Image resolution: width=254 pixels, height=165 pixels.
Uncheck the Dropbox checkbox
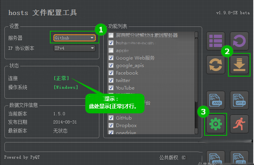pos(111,125)
